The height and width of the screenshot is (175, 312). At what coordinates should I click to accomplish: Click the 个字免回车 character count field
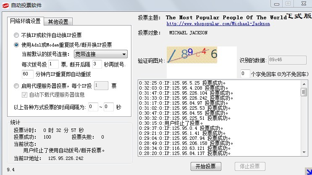pyautogui.click(x=245, y=74)
